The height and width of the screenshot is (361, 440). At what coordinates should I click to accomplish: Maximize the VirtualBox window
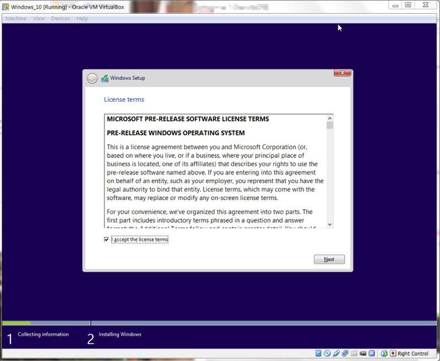(x=408, y=5)
